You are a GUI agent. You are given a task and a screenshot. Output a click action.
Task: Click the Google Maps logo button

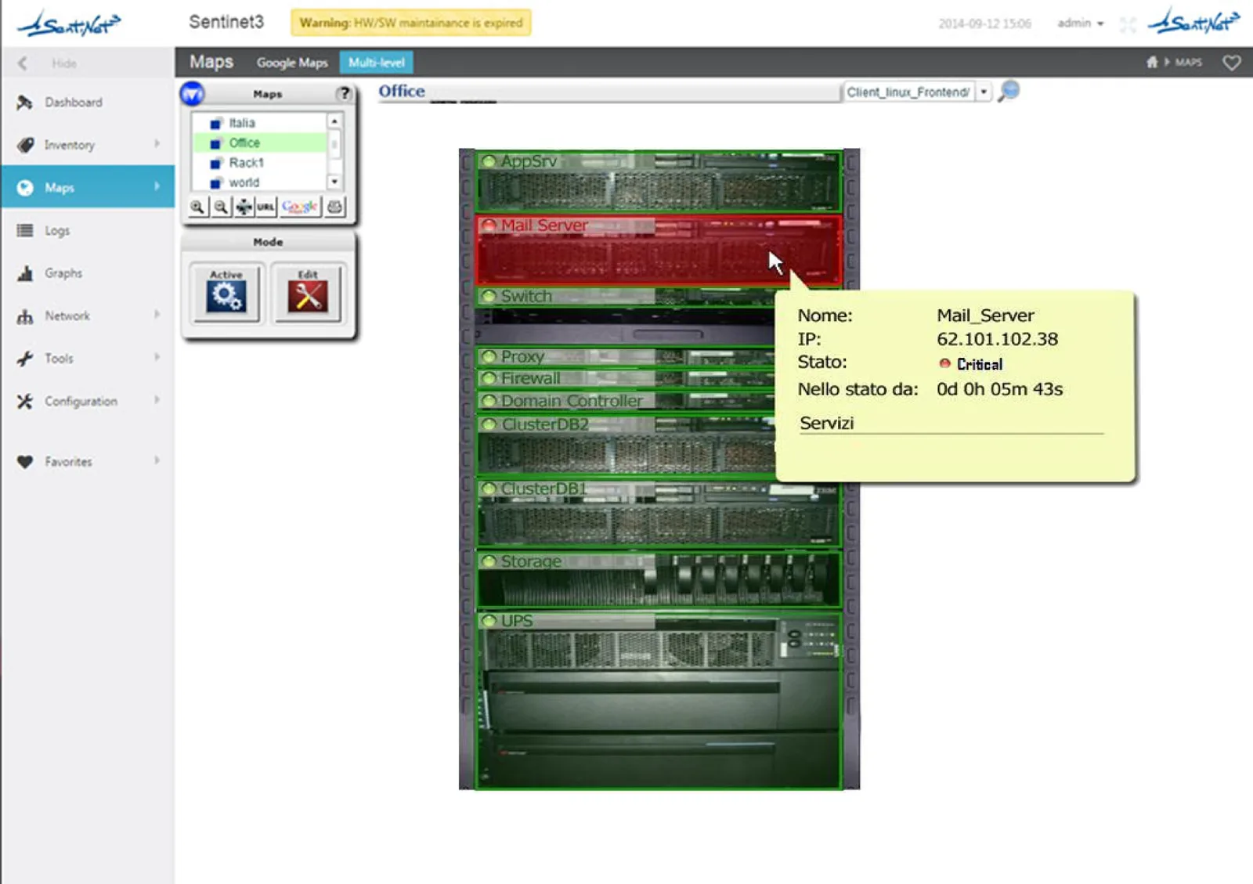(300, 207)
